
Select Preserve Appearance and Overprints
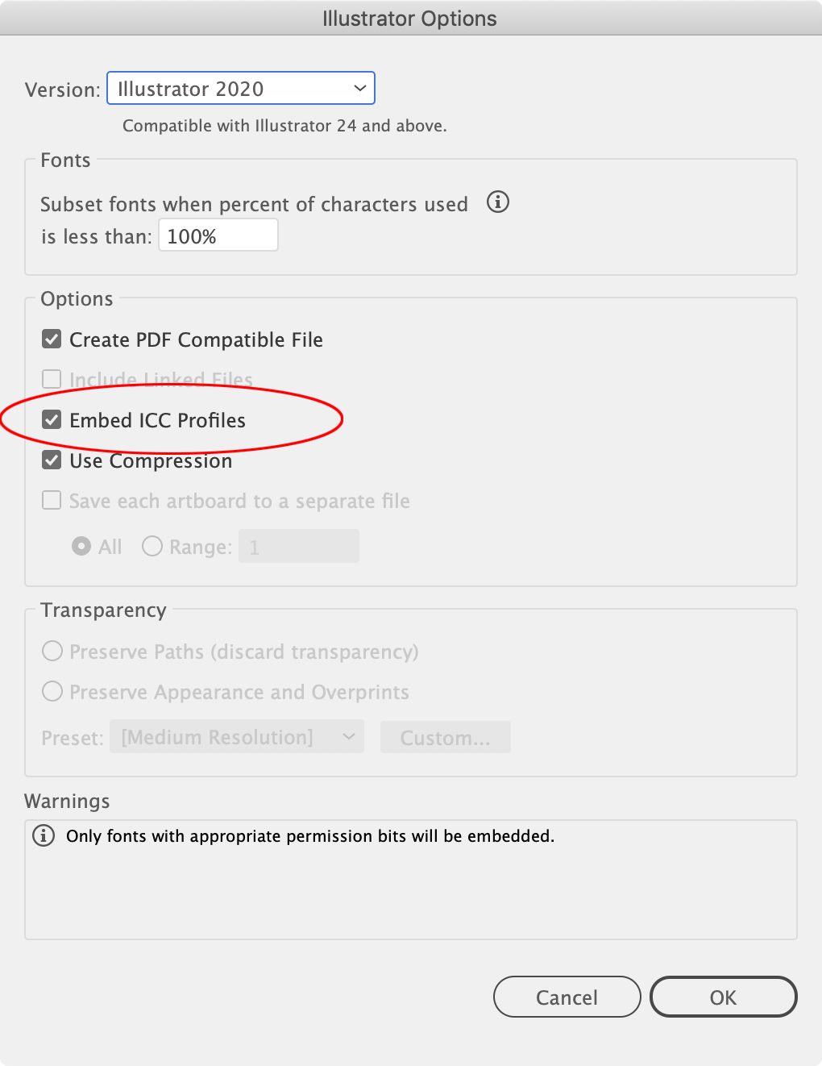[52, 691]
